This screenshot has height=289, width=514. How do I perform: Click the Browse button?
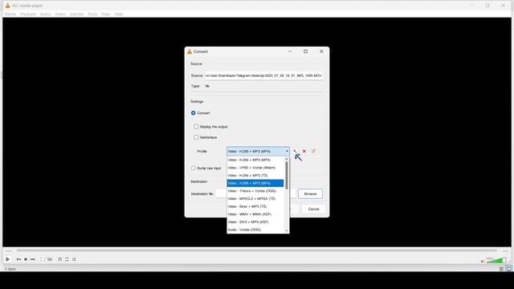pyautogui.click(x=310, y=193)
